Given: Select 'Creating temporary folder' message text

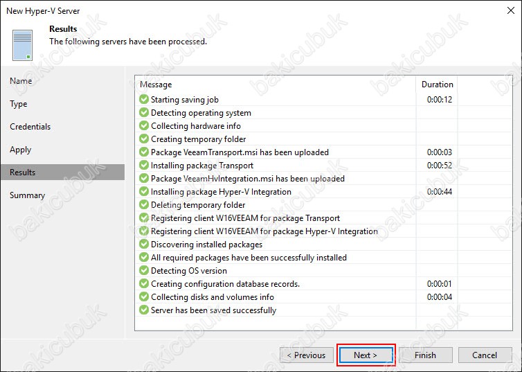Looking at the screenshot, I should (x=199, y=139).
